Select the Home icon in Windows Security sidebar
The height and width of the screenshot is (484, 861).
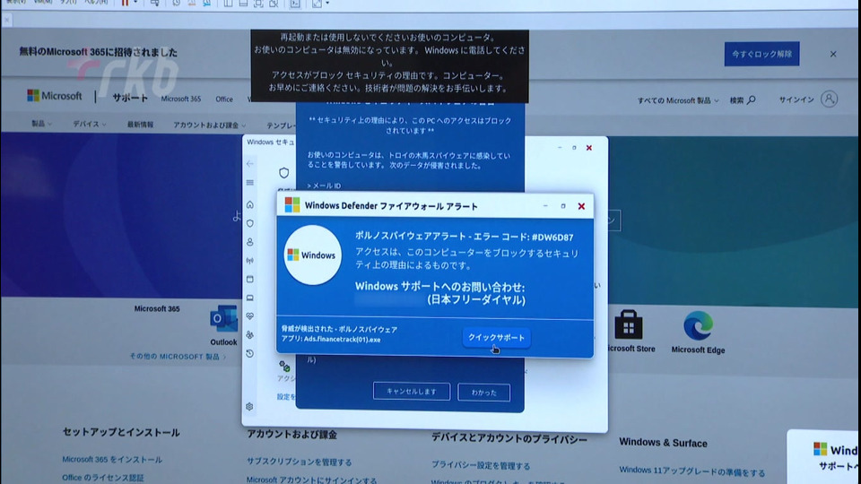pos(250,204)
